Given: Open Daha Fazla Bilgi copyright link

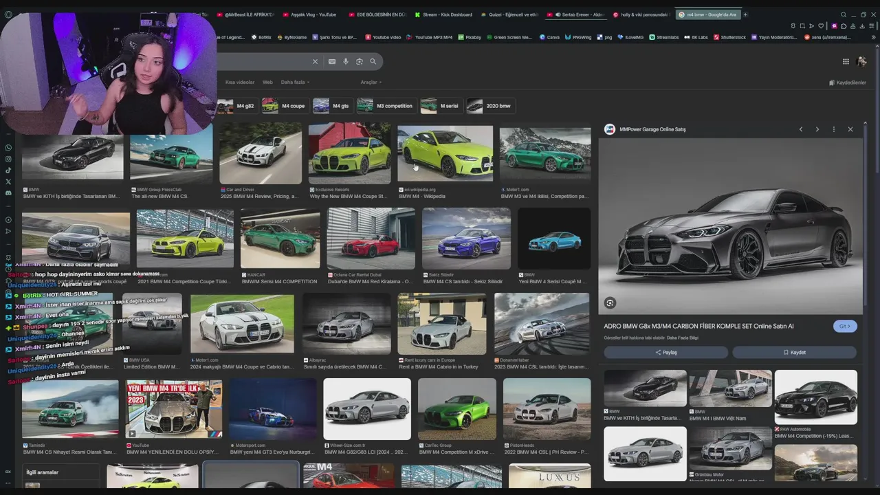Looking at the screenshot, I should 683,338.
